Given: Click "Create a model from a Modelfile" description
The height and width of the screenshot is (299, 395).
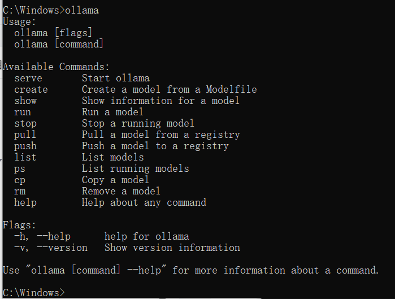Looking at the screenshot, I should click(170, 89).
